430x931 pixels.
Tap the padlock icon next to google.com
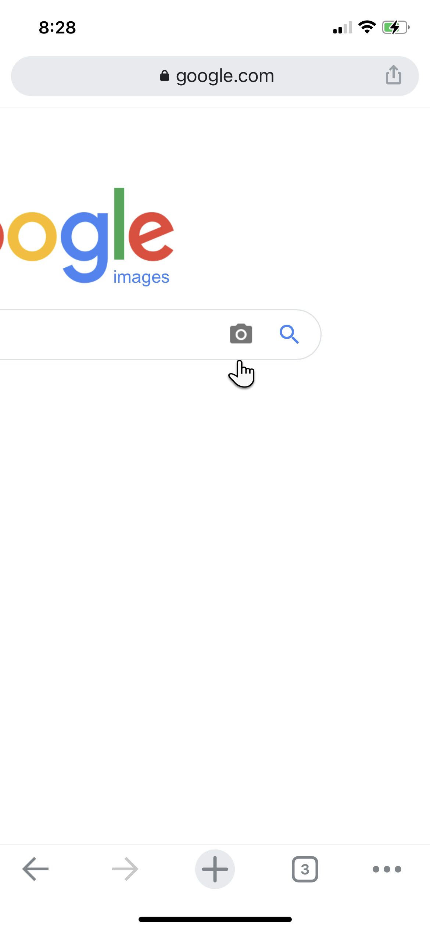click(x=165, y=75)
